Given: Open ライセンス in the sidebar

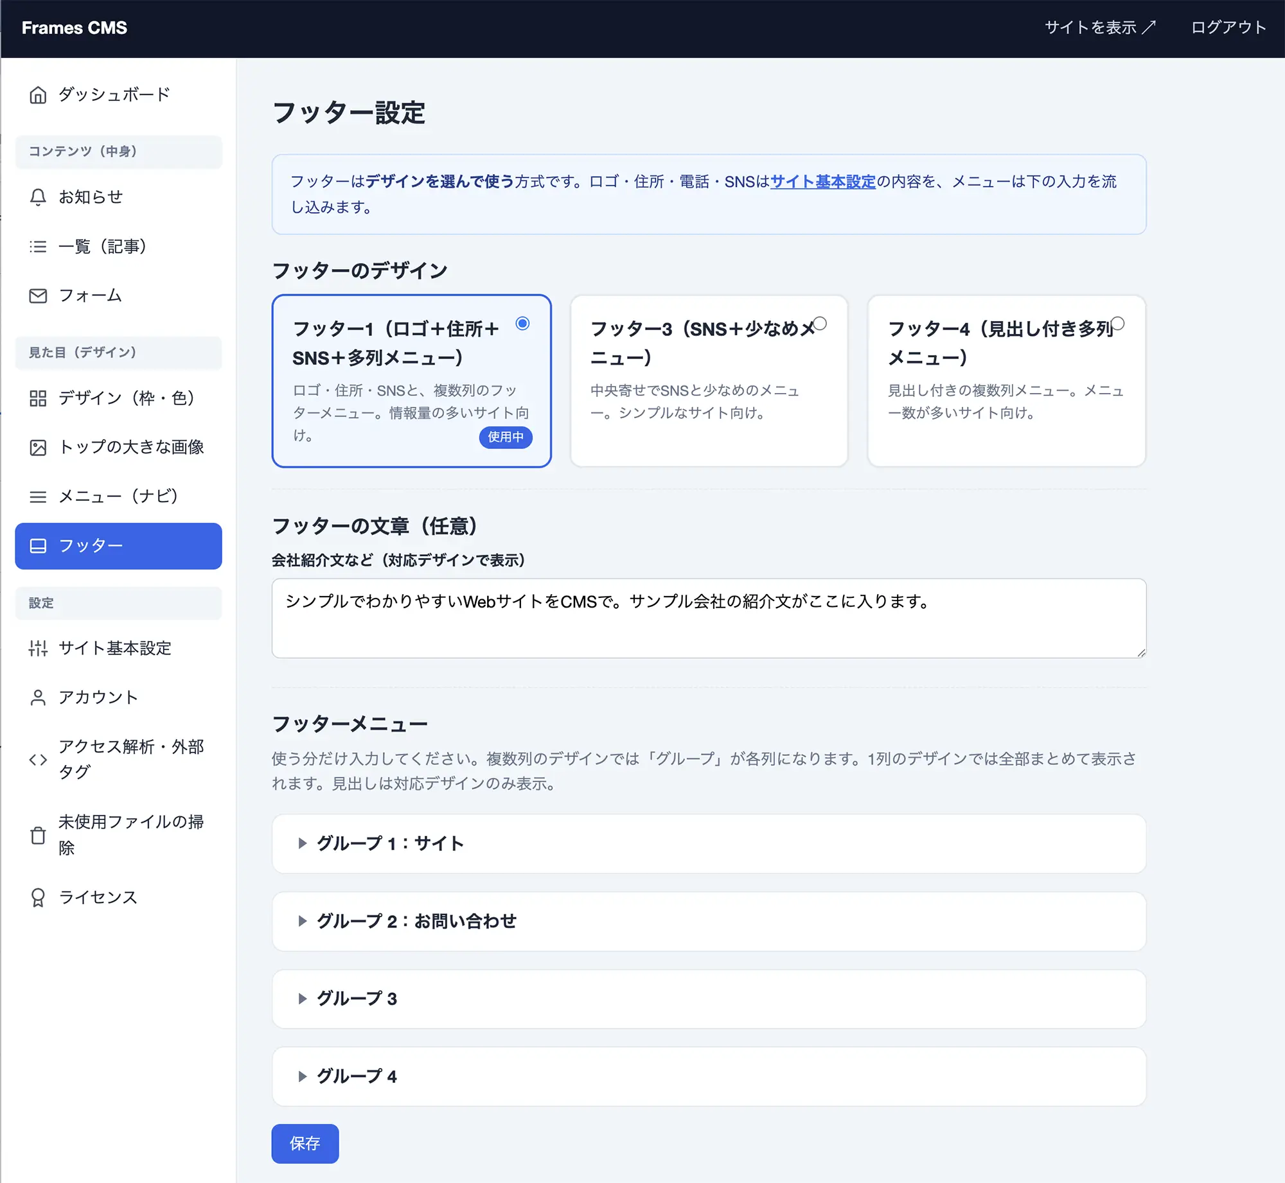Looking at the screenshot, I should pos(118,897).
